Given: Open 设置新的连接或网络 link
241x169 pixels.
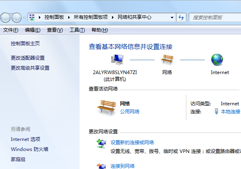Looking at the screenshot, I should [x=132, y=143].
